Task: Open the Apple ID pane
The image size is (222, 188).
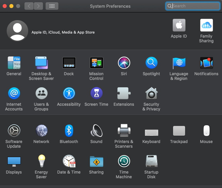Action: coord(179,25)
